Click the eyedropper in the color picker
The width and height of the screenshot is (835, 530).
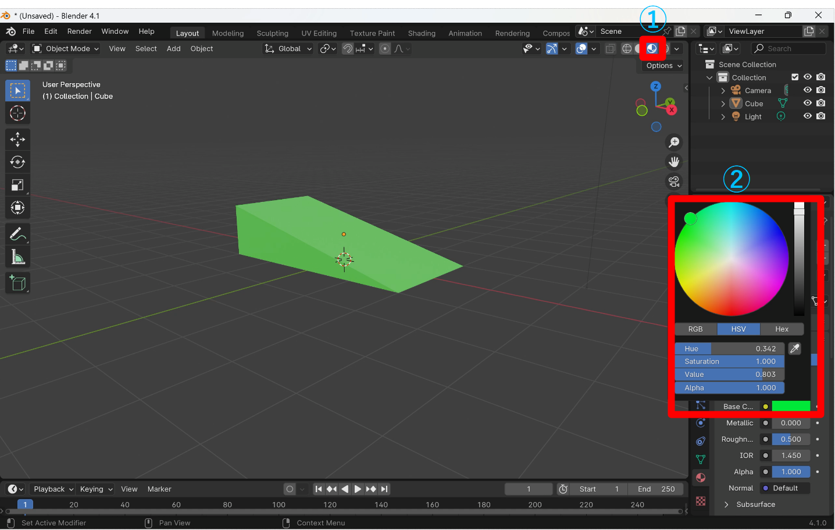[794, 348]
